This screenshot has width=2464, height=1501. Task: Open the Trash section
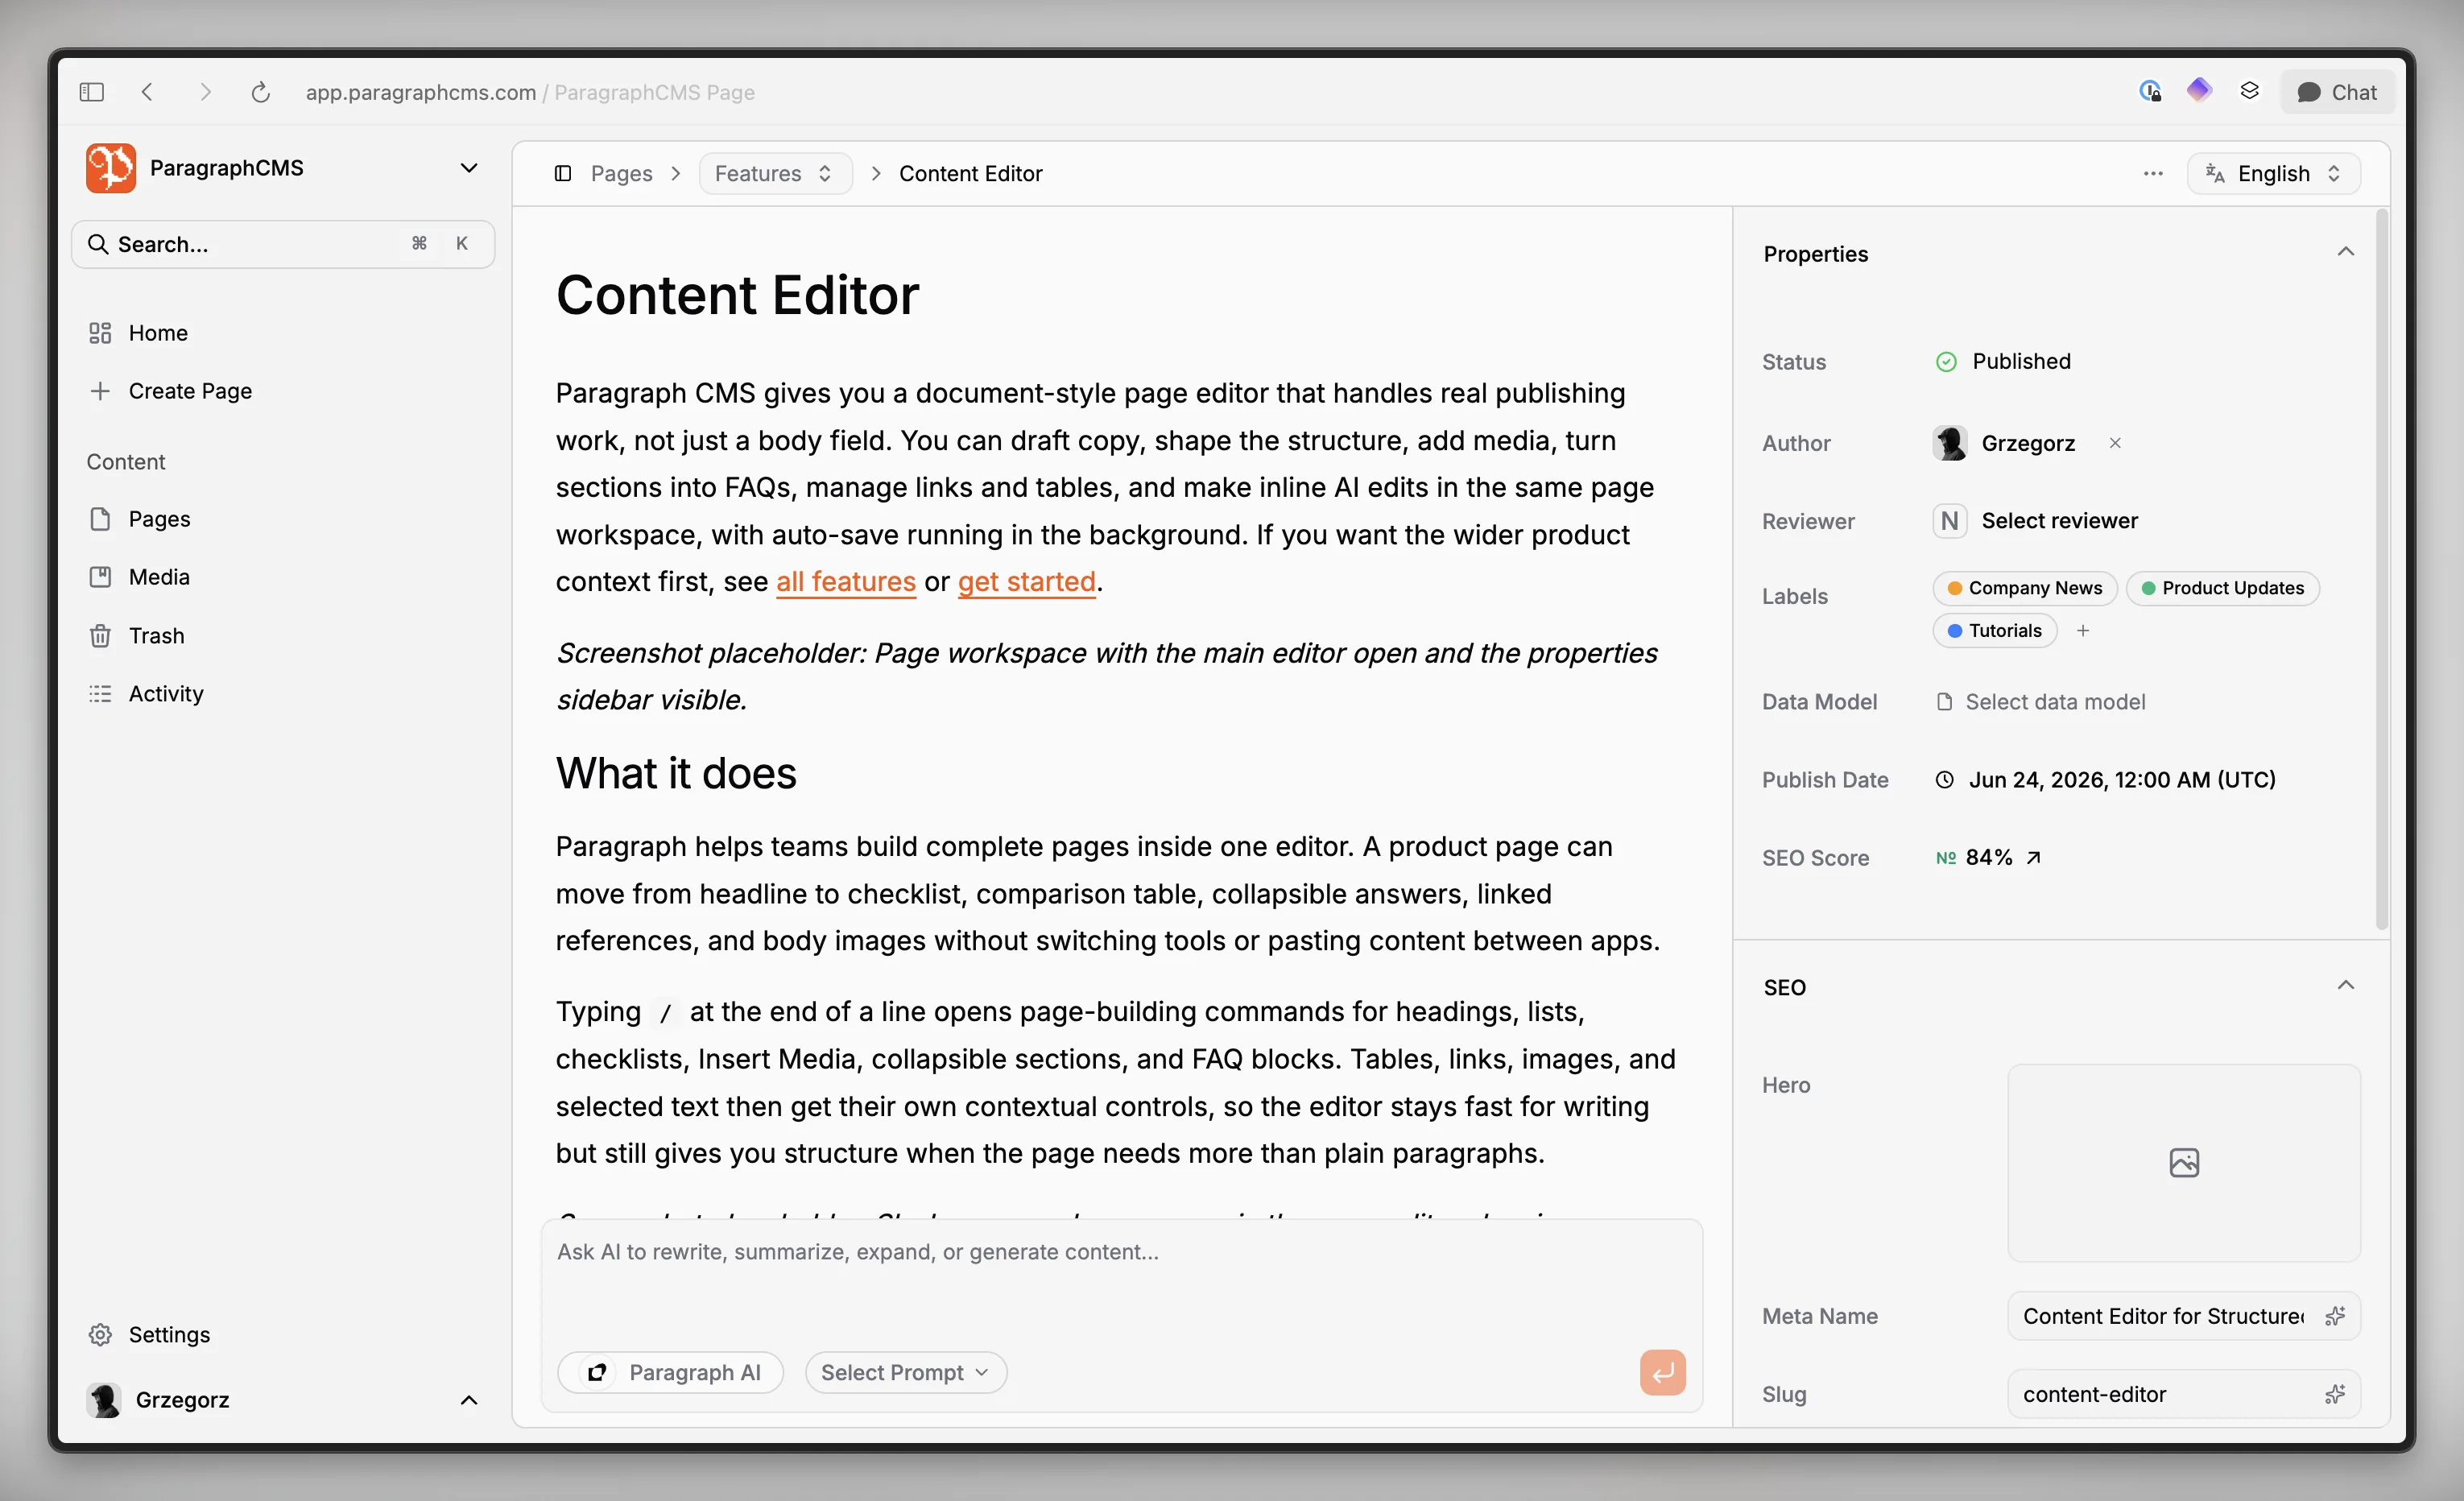156,635
